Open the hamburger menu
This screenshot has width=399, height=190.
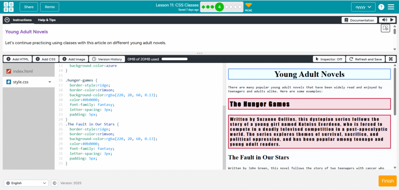point(391,7)
